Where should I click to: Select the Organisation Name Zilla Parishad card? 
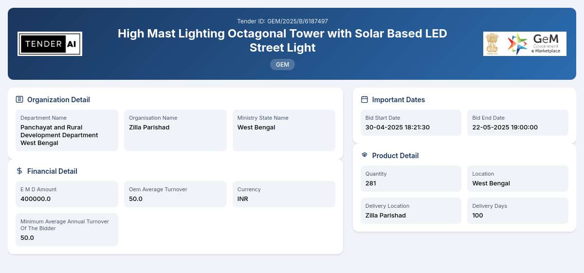175,130
